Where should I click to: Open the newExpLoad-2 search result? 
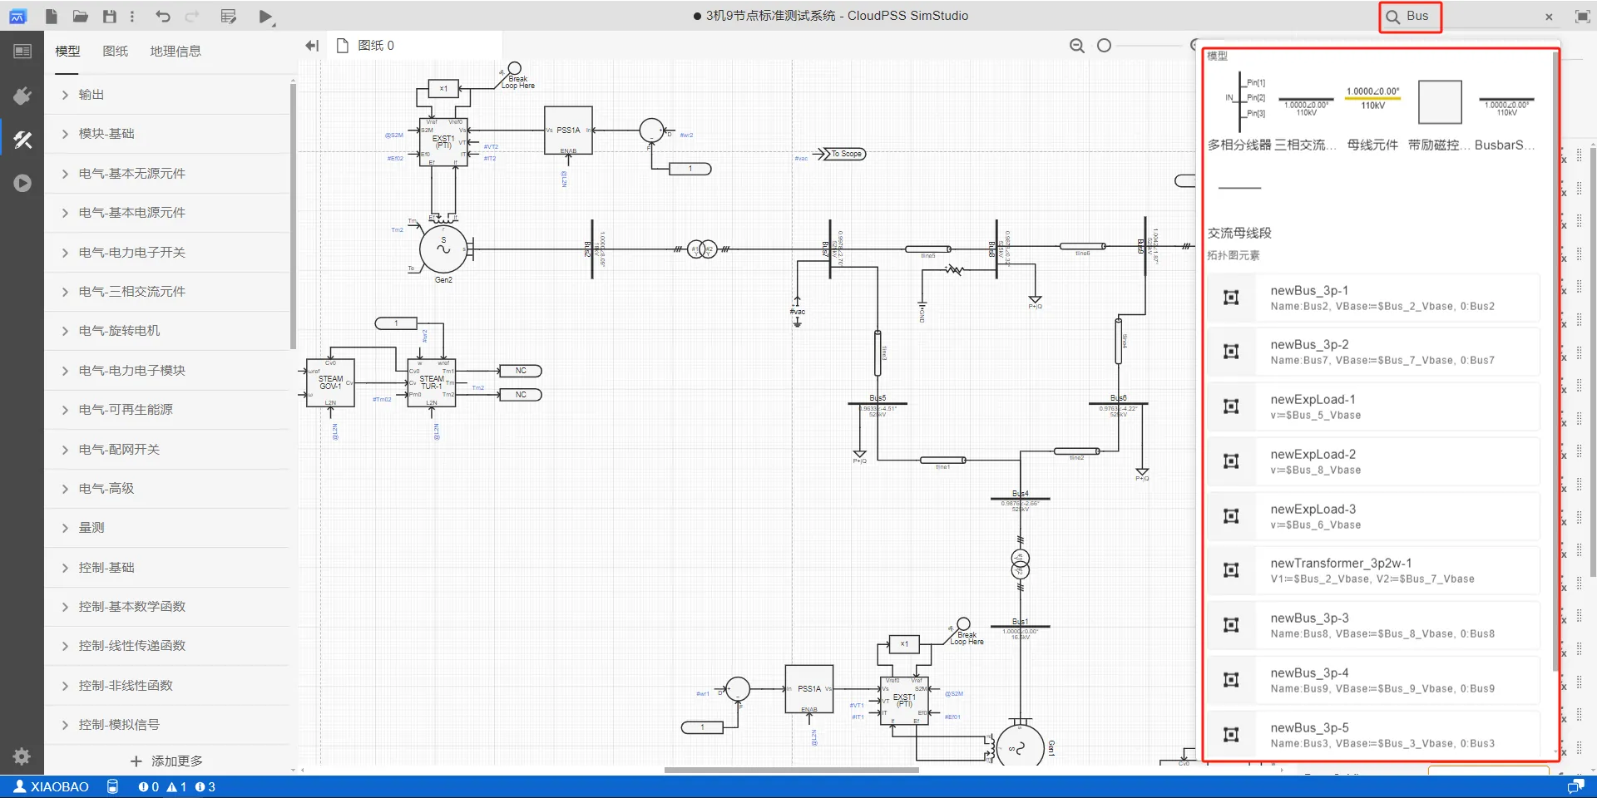tap(1374, 461)
